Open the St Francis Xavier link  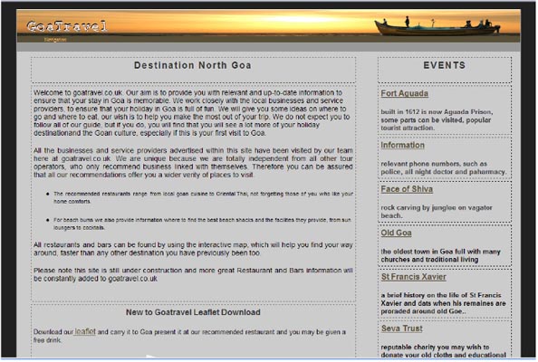tap(413, 277)
